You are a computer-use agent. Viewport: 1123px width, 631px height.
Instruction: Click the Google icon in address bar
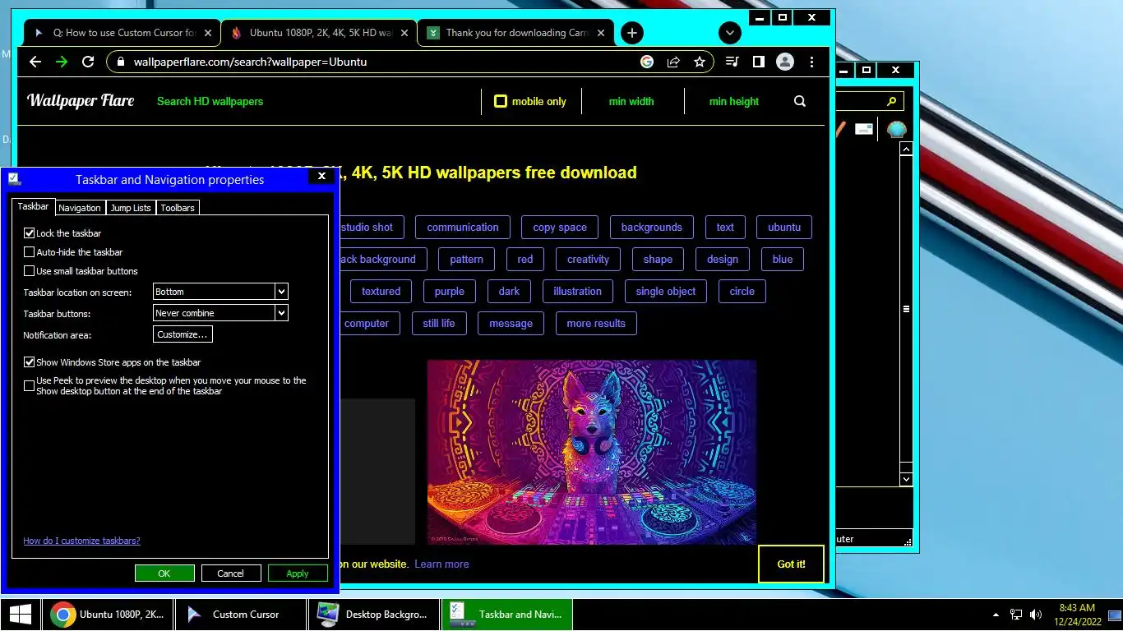(647, 62)
